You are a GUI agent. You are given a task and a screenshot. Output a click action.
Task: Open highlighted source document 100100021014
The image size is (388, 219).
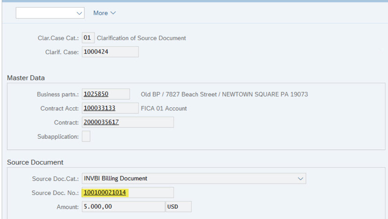point(105,193)
